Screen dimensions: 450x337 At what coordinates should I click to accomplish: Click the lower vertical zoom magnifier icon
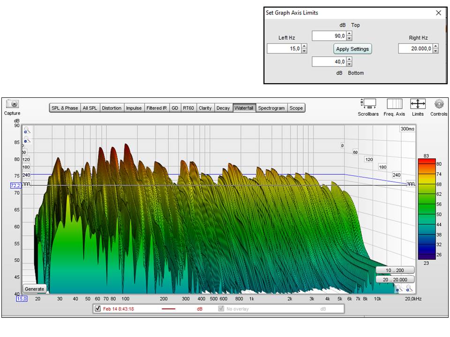(x=27, y=139)
